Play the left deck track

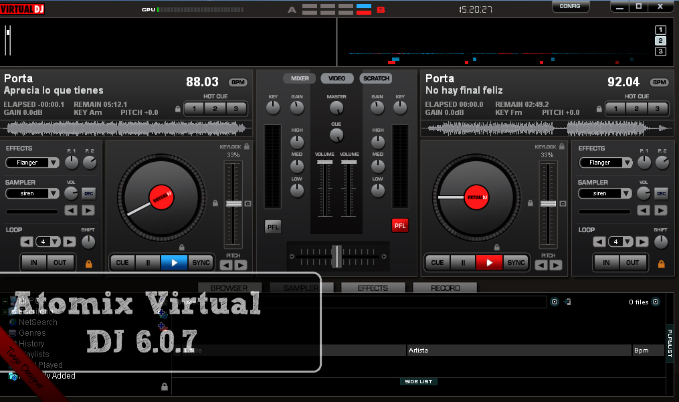[174, 262]
